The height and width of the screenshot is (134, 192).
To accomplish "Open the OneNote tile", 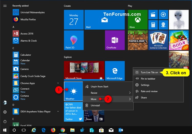I will pyautogui.click(x=115, y=40).
